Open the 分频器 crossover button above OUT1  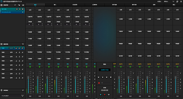(121, 19)
